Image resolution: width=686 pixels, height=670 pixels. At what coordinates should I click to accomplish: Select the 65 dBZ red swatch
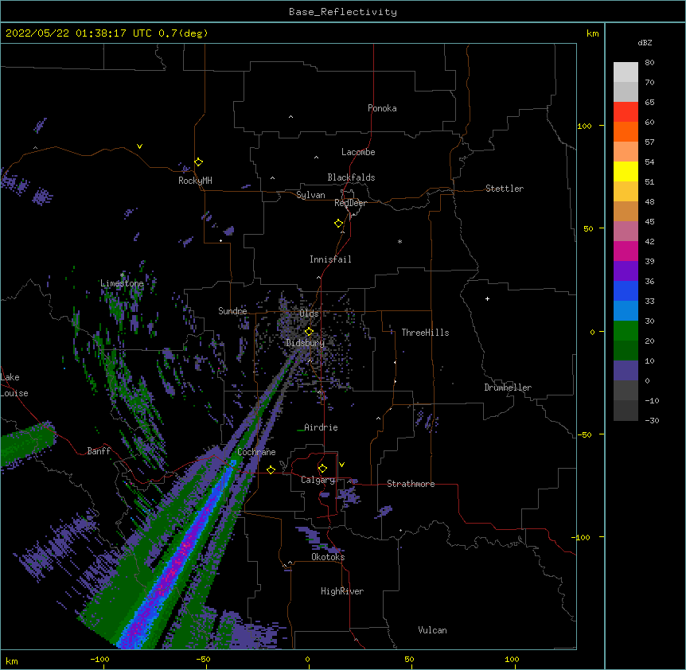[x=626, y=112]
